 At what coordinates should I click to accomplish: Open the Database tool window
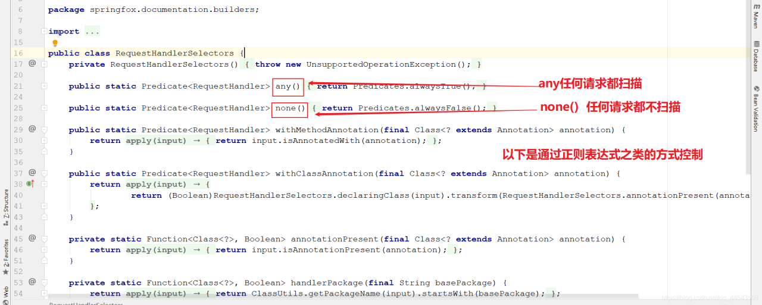[x=757, y=56]
